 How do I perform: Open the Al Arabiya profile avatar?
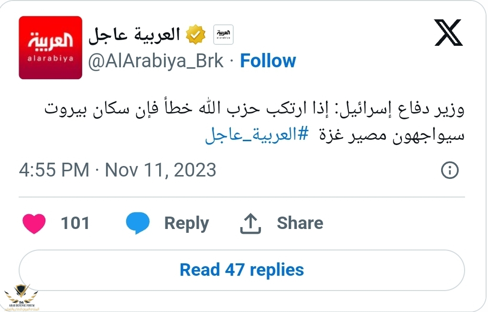click(x=51, y=47)
